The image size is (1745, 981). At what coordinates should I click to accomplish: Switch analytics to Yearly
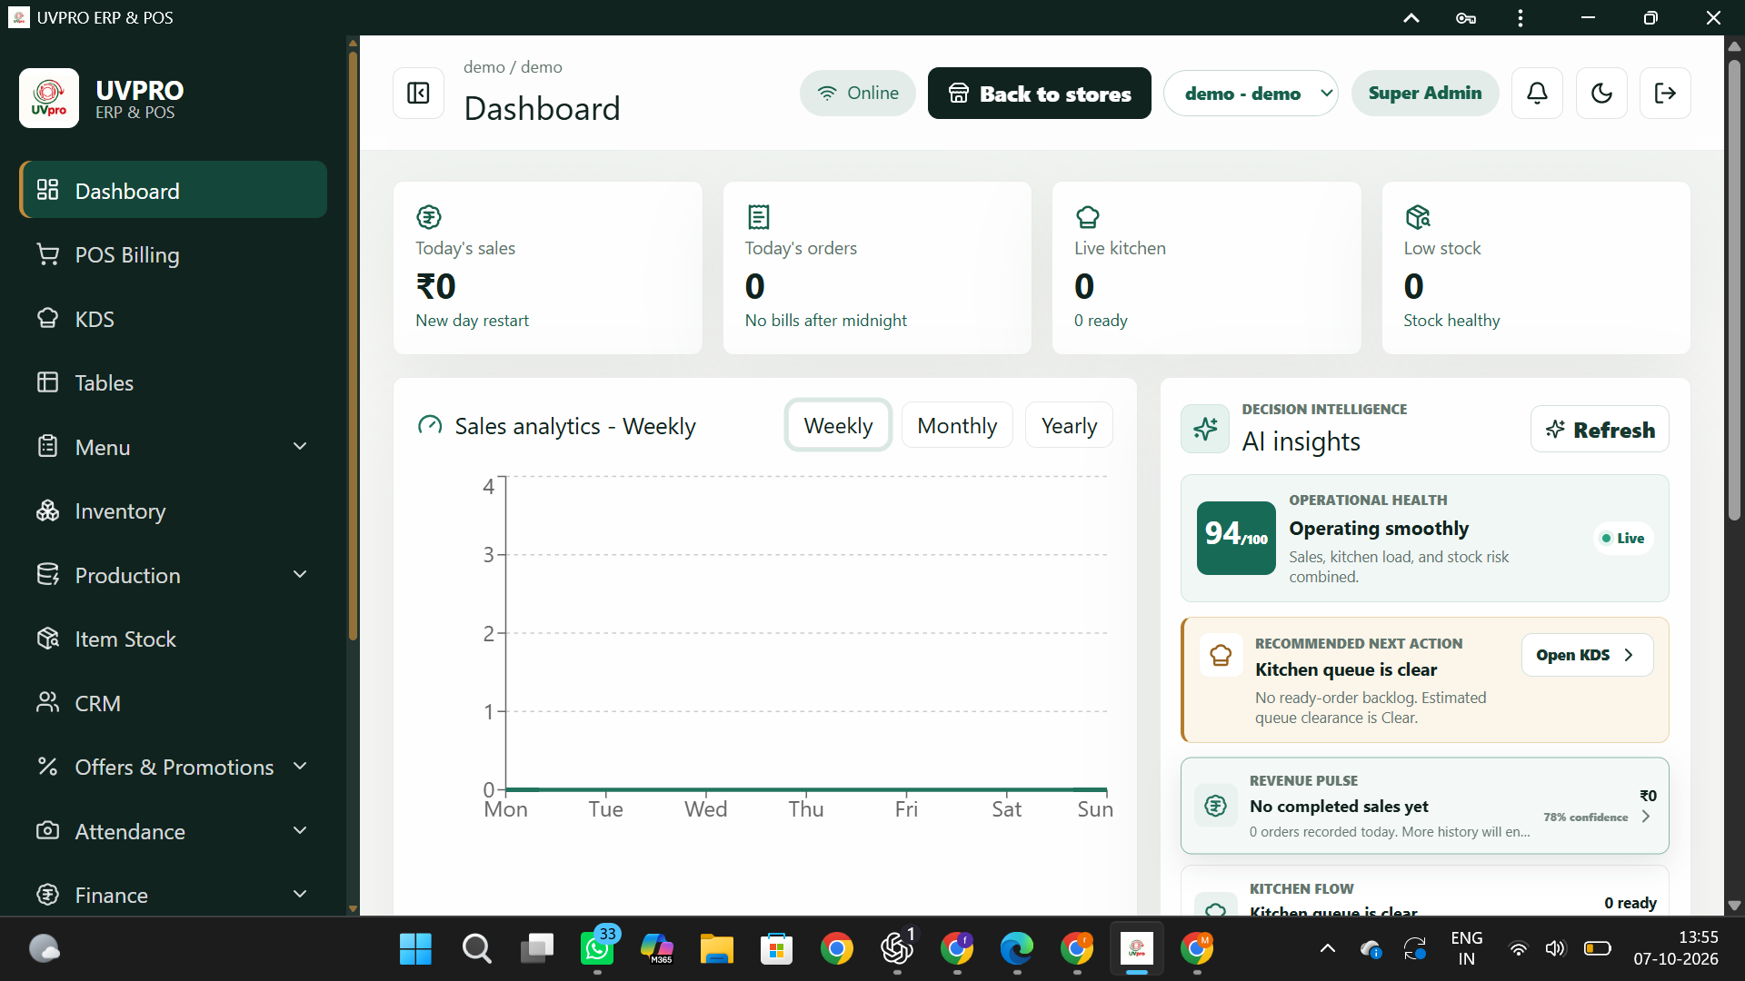(x=1069, y=425)
